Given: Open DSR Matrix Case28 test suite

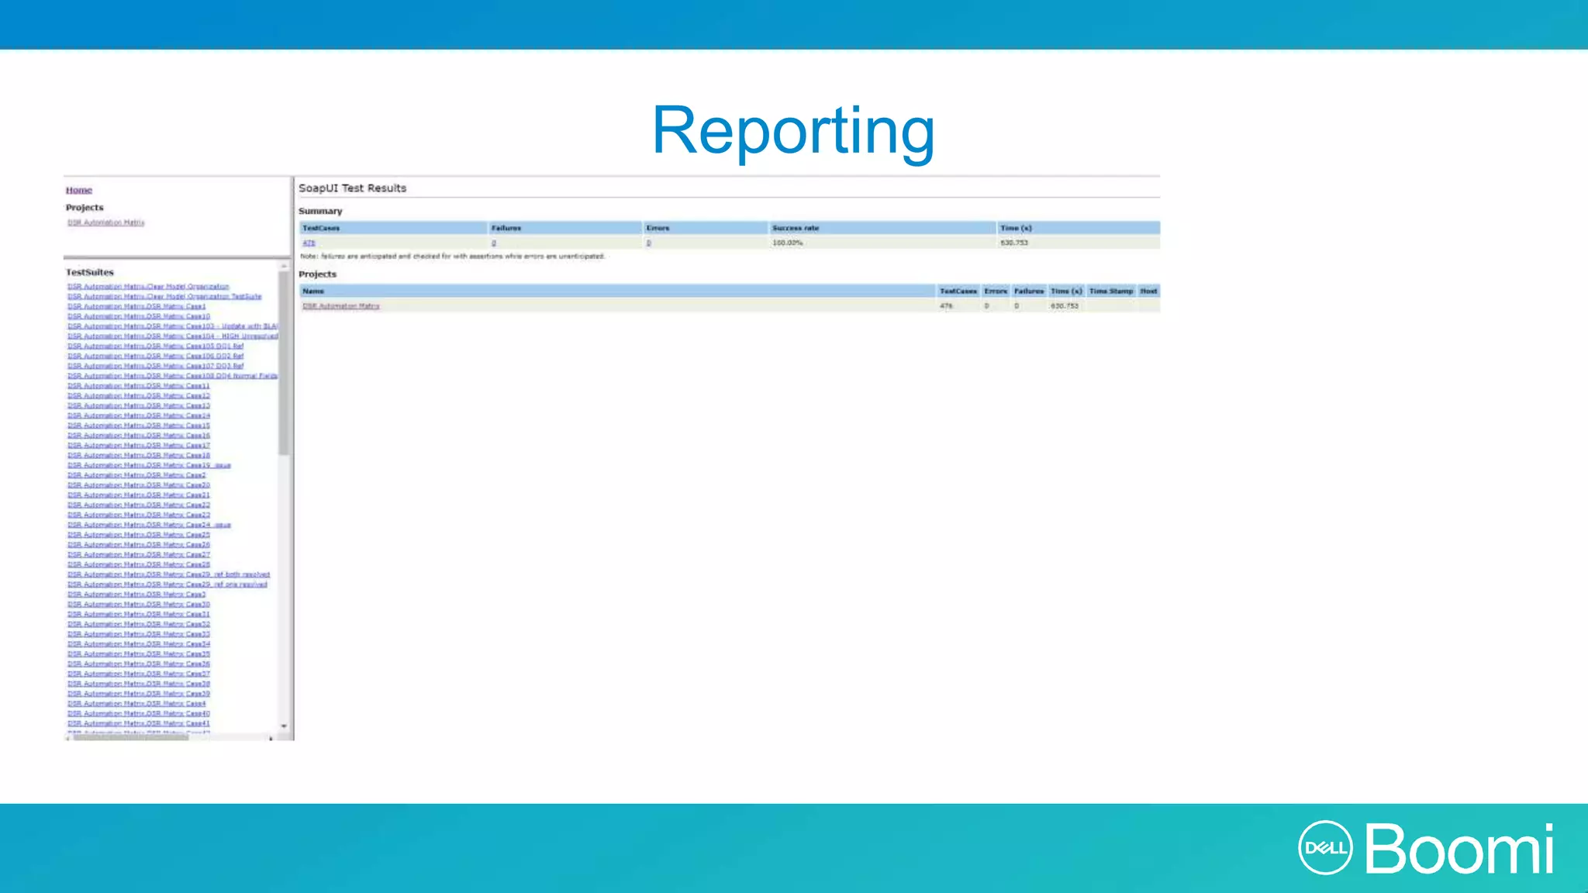Looking at the screenshot, I should (x=138, y=564).
